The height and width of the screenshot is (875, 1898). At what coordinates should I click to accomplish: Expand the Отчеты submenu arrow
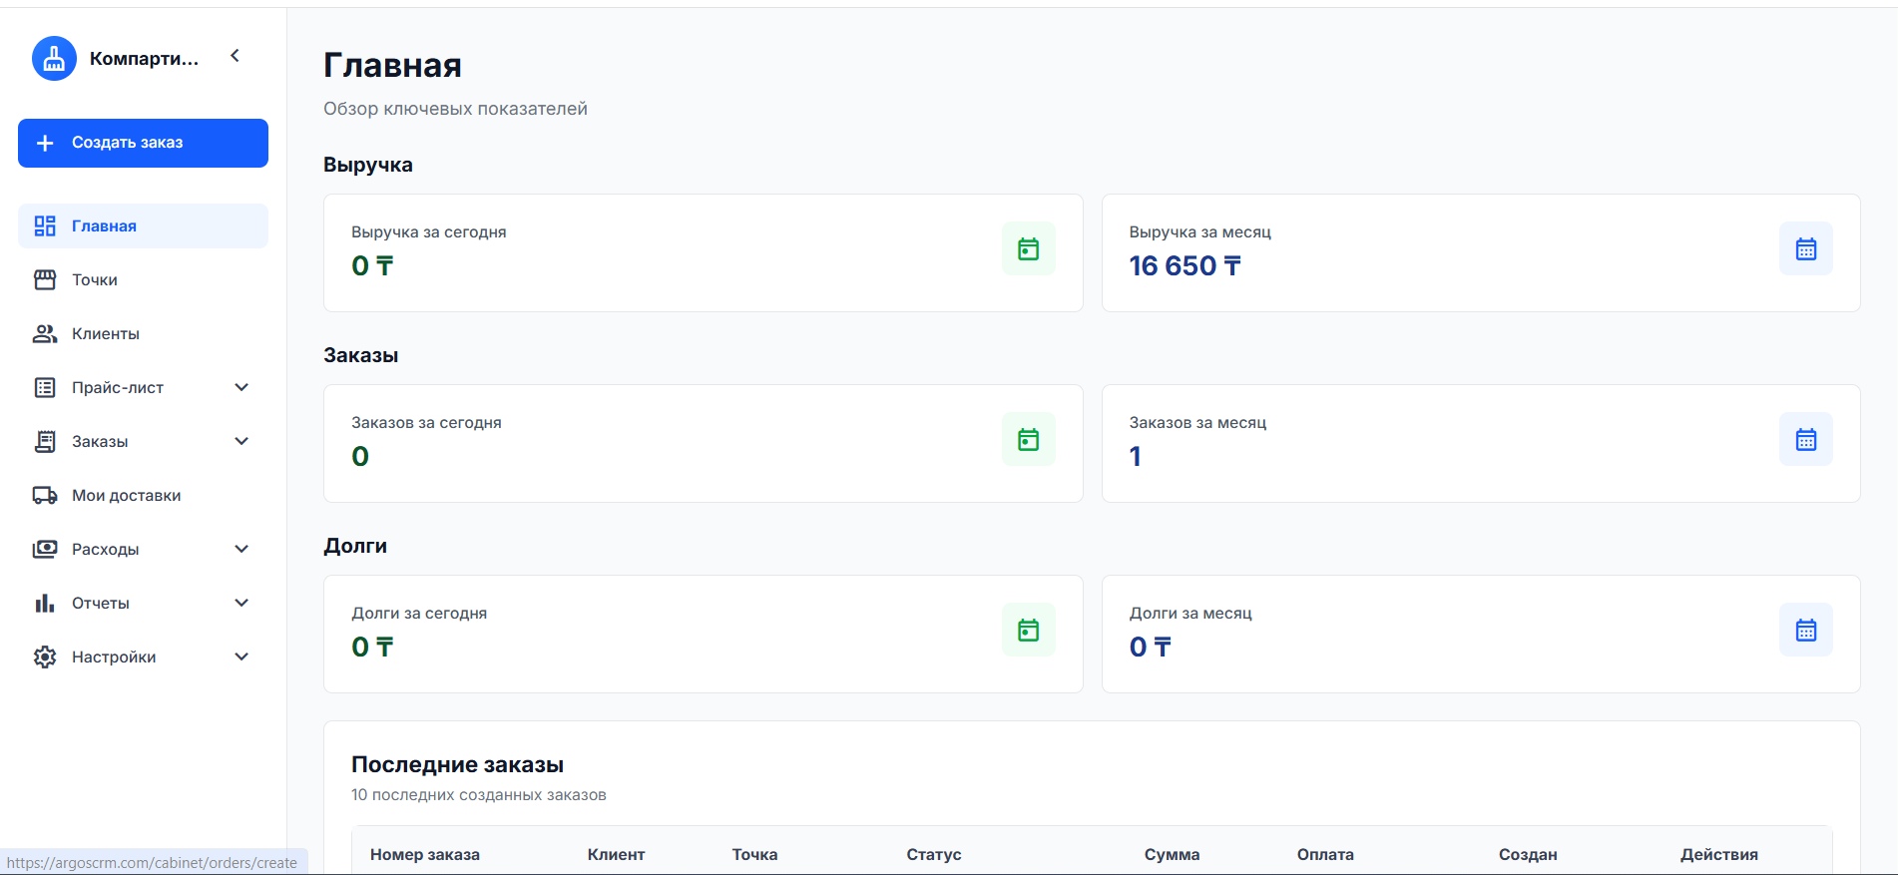coord(241,604)
